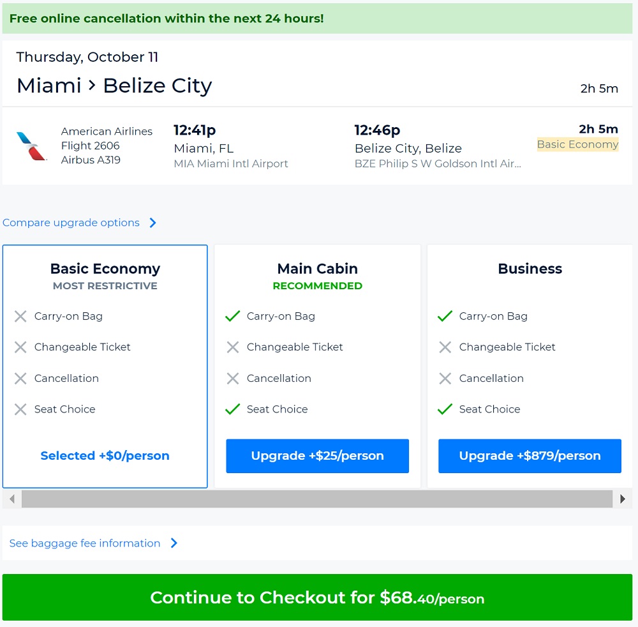
Task: Expand the baggage fee information chevron
Action: click(x=174, y=543)
